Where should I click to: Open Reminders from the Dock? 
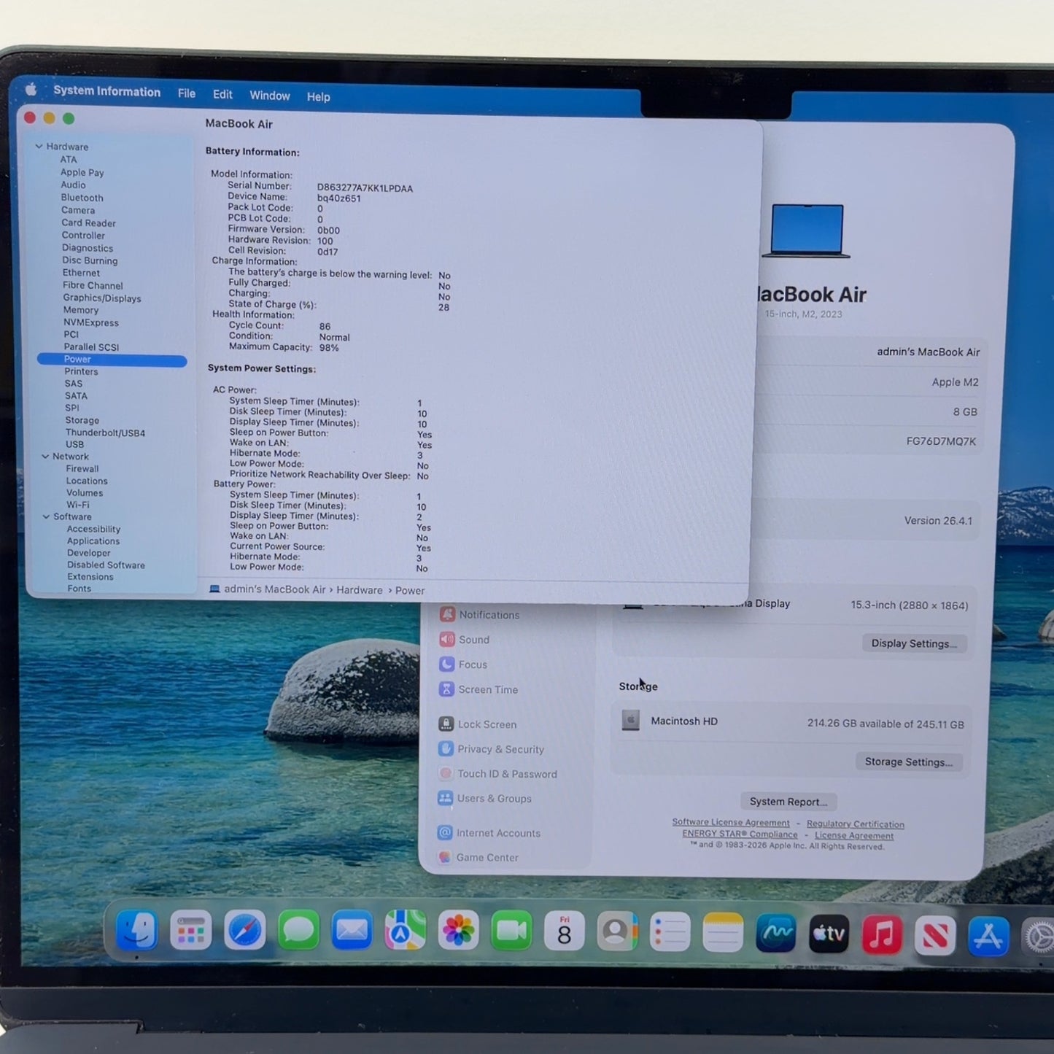[x=670, y=932]
